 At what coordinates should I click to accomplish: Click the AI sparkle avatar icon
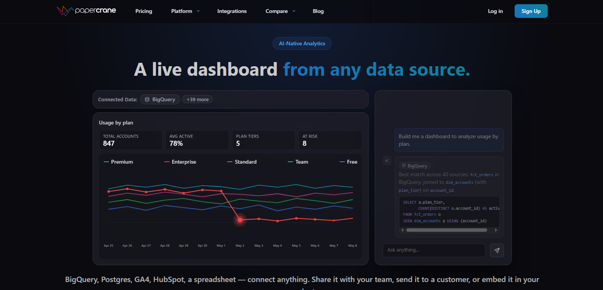tap(387, 161)
